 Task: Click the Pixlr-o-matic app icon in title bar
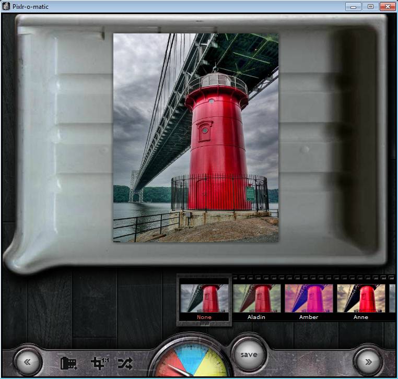[6, 7]
